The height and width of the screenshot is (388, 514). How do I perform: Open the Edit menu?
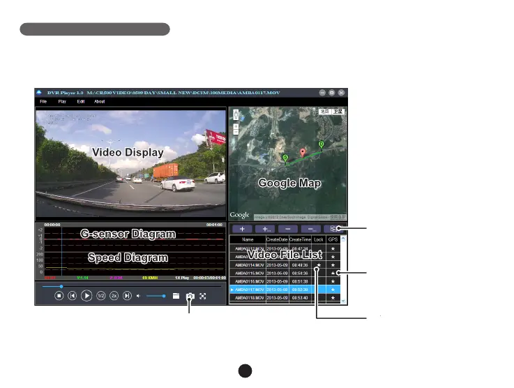pyautogui.click(x=81, y=101)
